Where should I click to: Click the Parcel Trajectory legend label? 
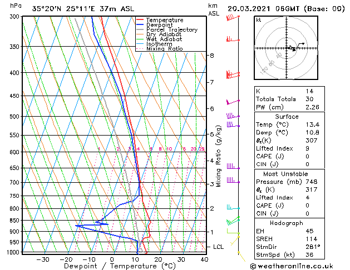[x=172, y=29]
